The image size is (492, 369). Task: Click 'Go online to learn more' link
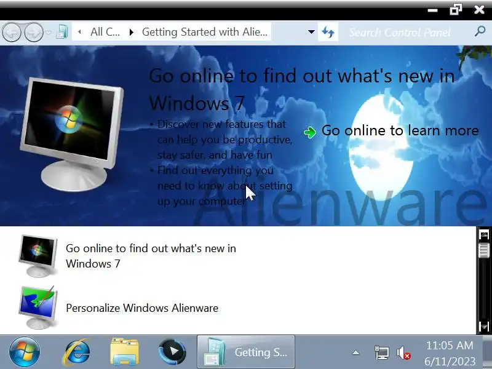tap(400, 130)
